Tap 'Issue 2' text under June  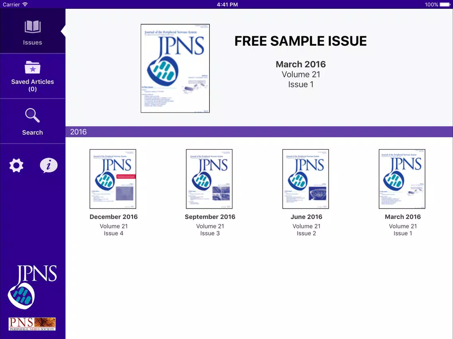(306, 233)
